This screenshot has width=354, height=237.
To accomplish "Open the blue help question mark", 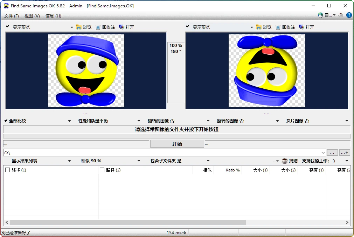I will 349,15.
